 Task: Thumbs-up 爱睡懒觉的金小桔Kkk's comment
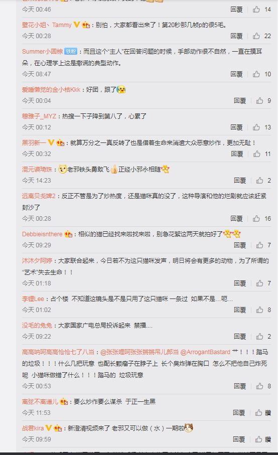coord(260,101)
